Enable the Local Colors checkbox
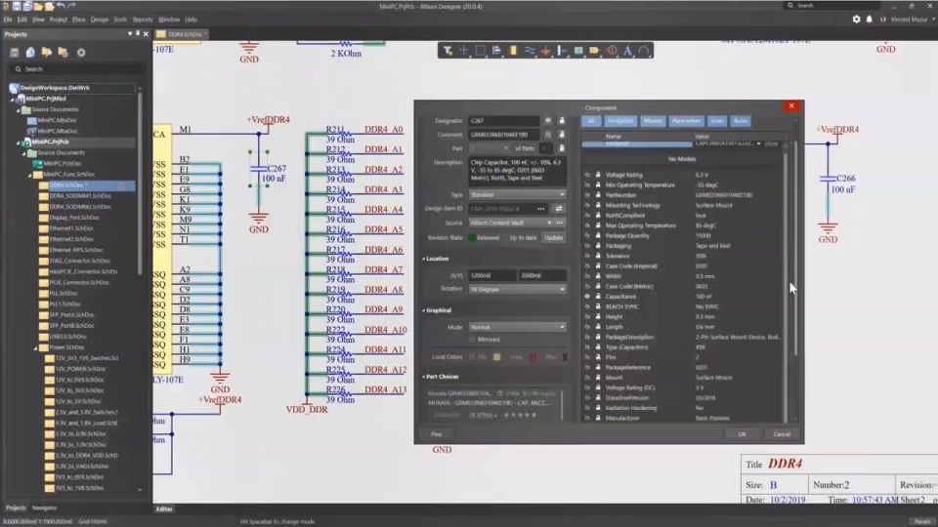The image size is (938, 527). click(x=473, y=357)
